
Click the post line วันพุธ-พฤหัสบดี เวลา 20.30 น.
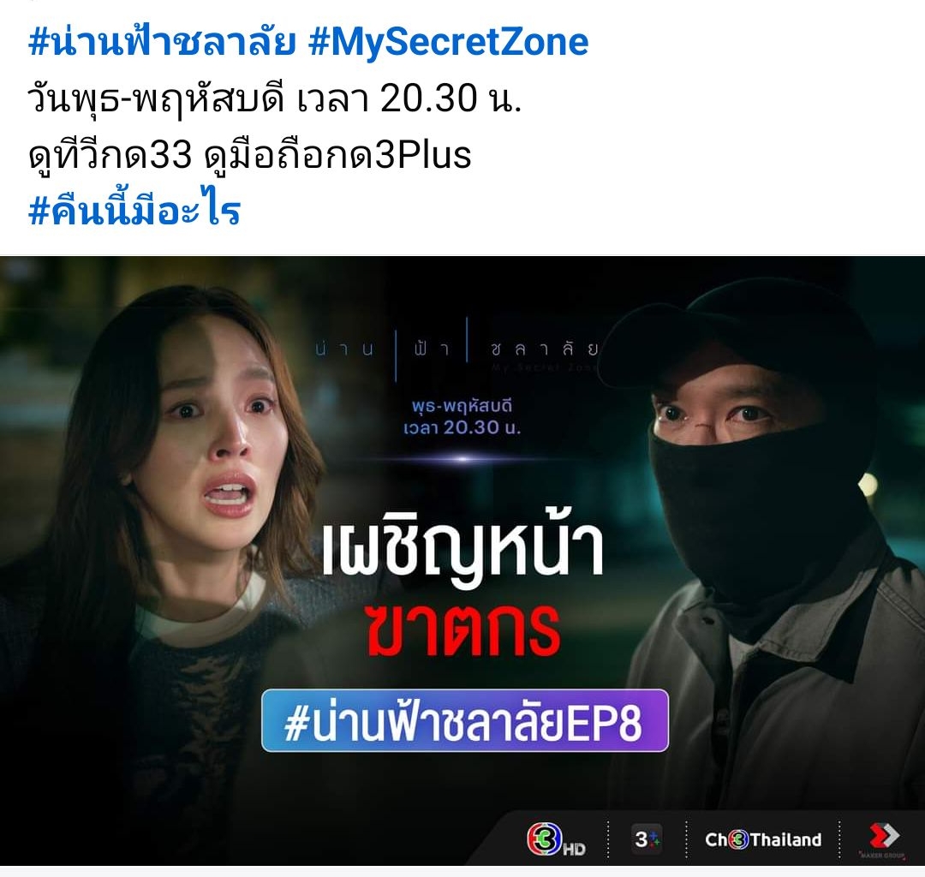275,98
